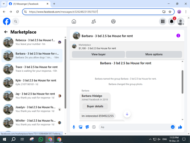Open Windows Start menu
Viewport: 190px width, 143px height.
(x=5, y=139)
